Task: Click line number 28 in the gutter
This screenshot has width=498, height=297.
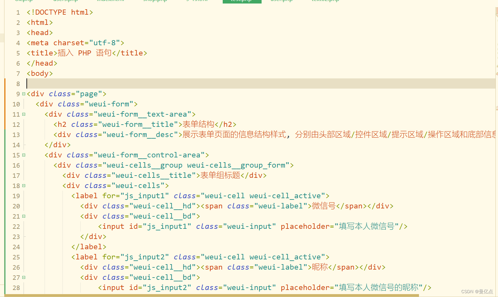Action: pos(16,288)
